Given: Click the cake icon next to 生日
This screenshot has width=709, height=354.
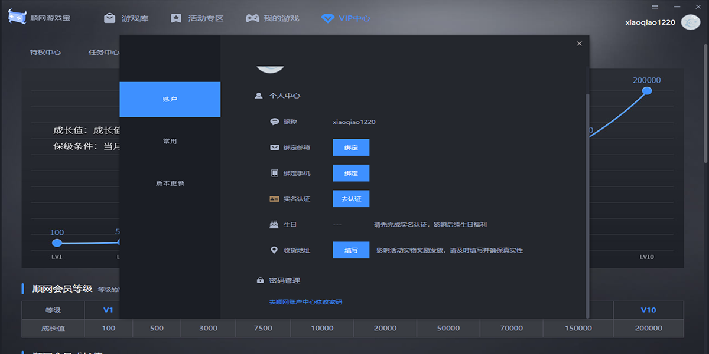Looking at the screenshot, I should 273,224.
